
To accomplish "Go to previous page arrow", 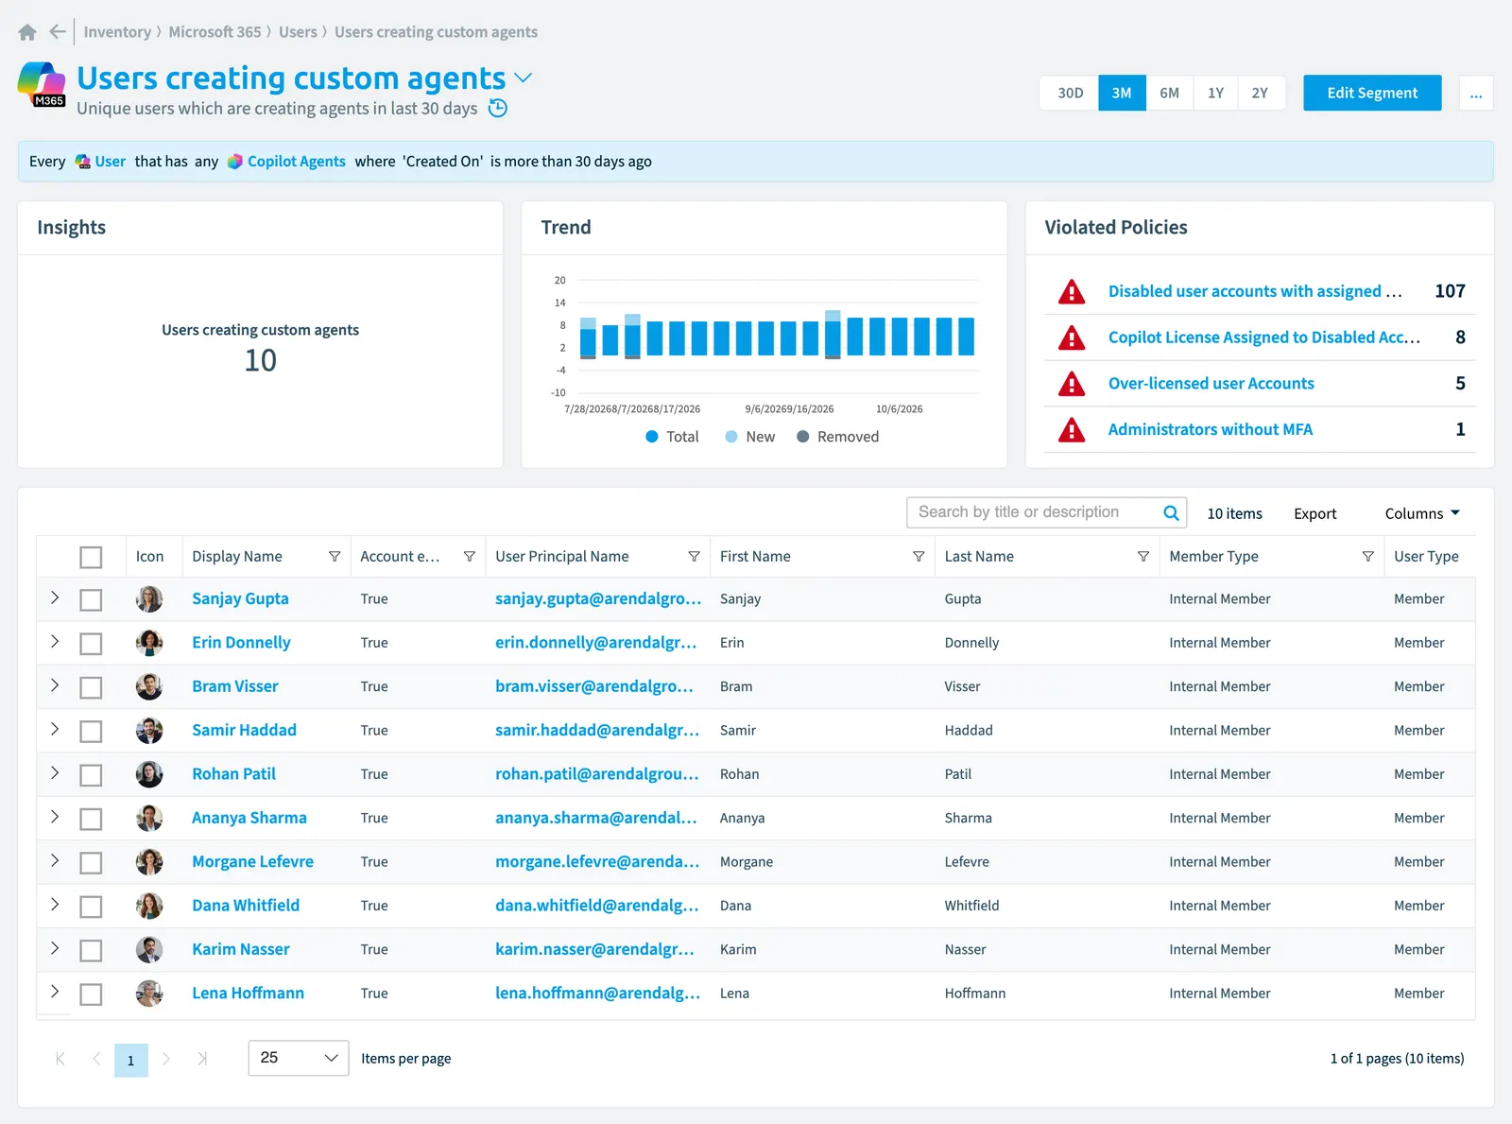I will [96, 1059].
